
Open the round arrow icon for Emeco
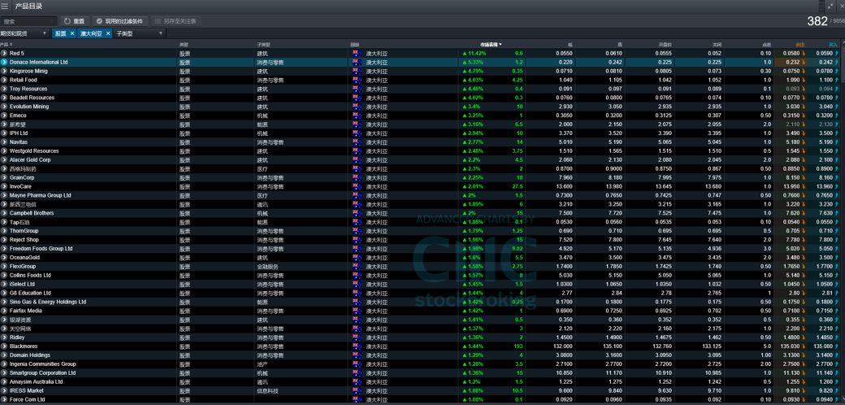point(4,115)
